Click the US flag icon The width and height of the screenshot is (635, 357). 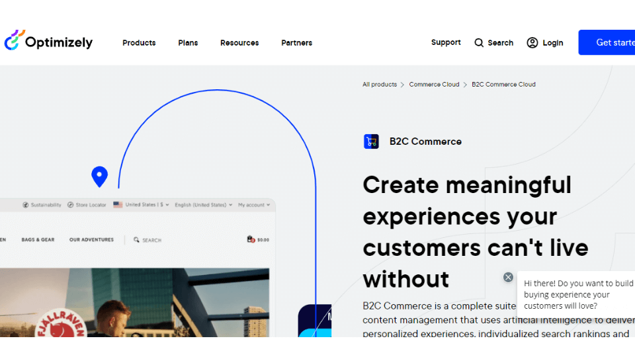click(x=118, y=205)
